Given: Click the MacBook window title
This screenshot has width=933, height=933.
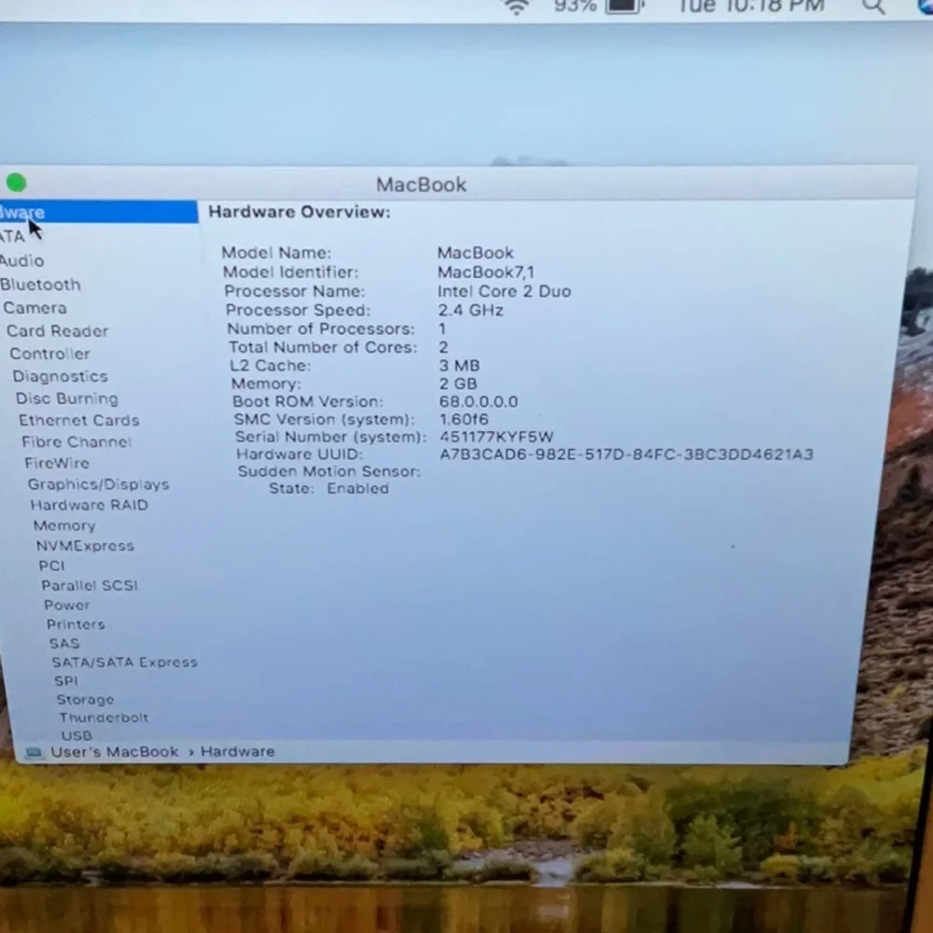Looking at the screenshot, I should [422, 185].
